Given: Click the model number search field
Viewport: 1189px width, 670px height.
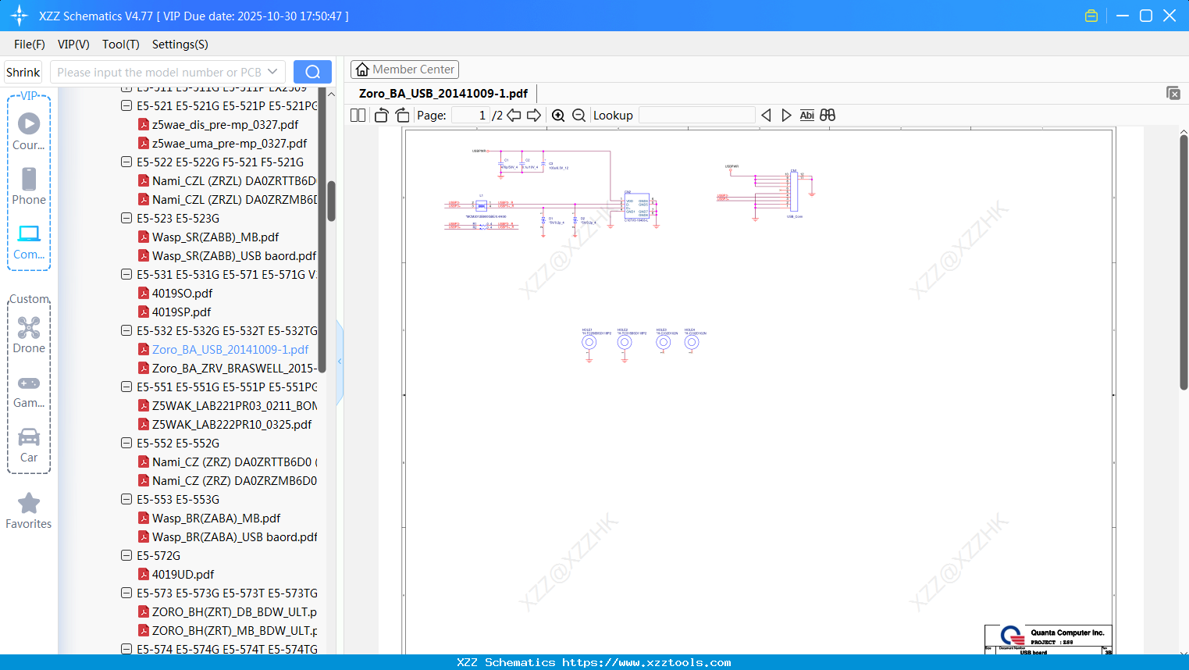Looking at the screenshot, I should 159,72.
